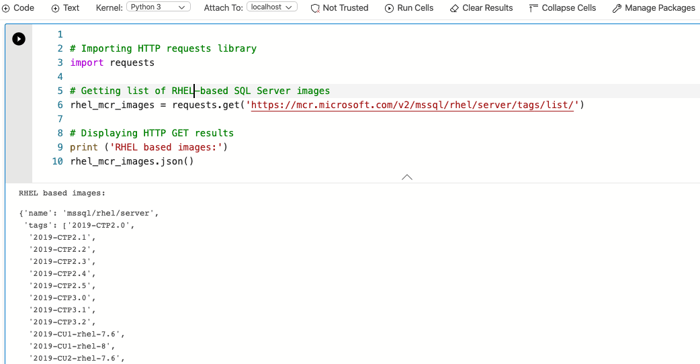The height and width of the screenshot is (364, 700).
Task: Click the Run Cells button
Action: [409, 8]
